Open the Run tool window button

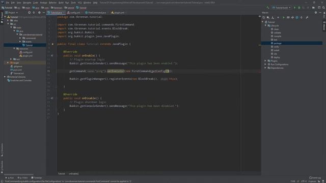click(10, 178)
